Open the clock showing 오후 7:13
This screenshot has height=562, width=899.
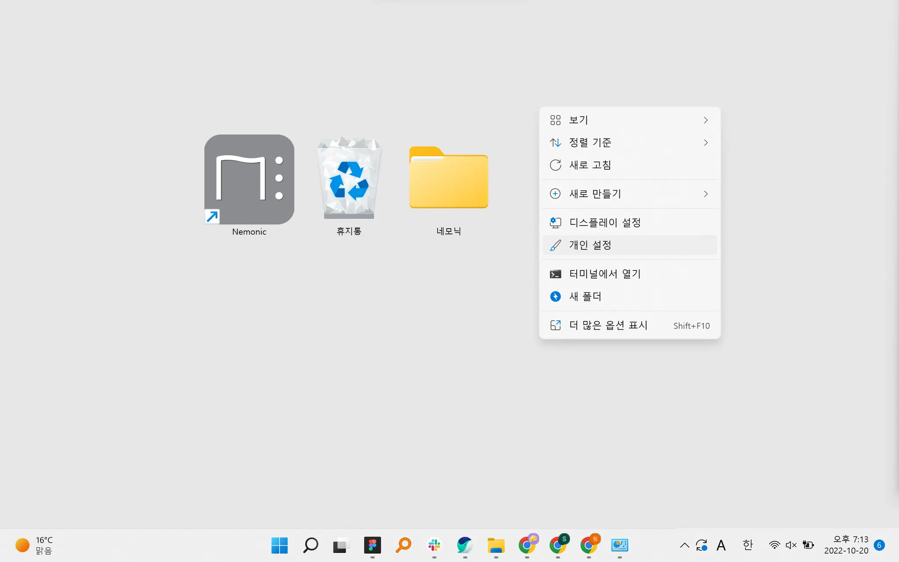(846, 545)
